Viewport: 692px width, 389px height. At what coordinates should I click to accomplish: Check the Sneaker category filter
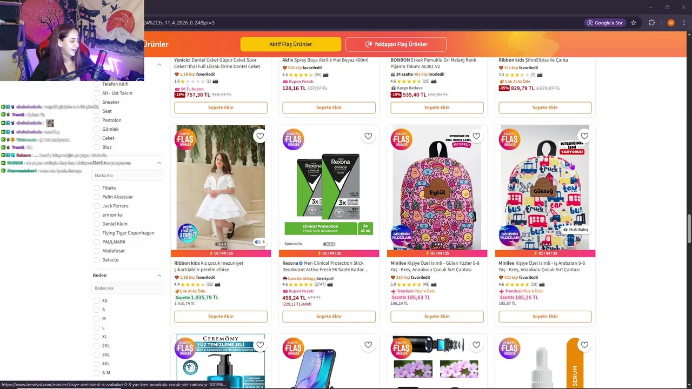tap(97, 102)
